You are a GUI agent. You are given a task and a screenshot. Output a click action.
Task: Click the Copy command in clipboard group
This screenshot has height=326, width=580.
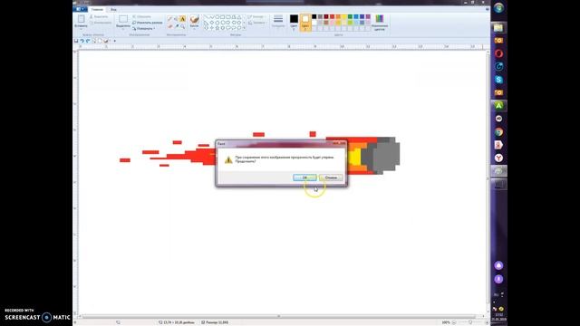pos(101,23)
